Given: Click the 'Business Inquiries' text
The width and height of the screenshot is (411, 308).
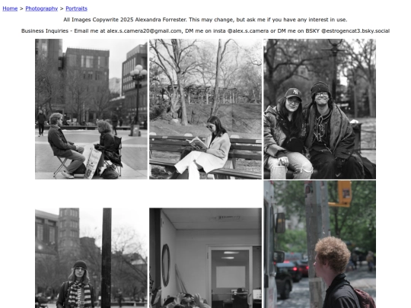Looking at the screenshot, I should click(45, 31).
